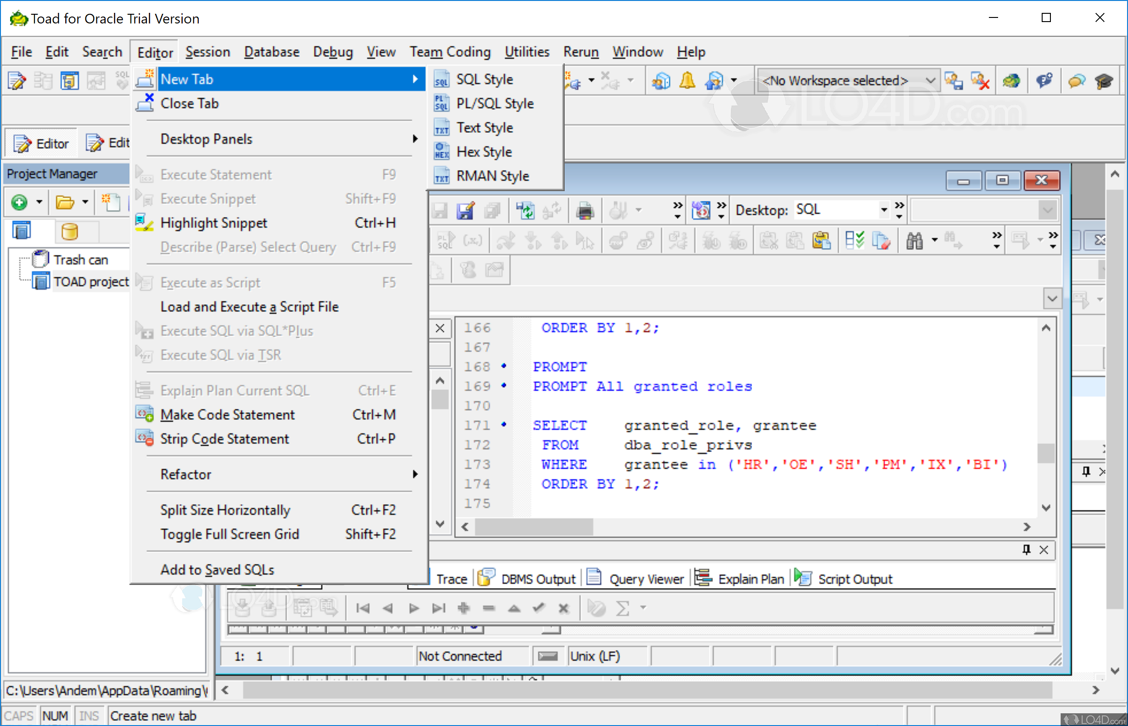Click the database cylinder icon in Project Manager

pyautogui.click(x=69, y=232)
